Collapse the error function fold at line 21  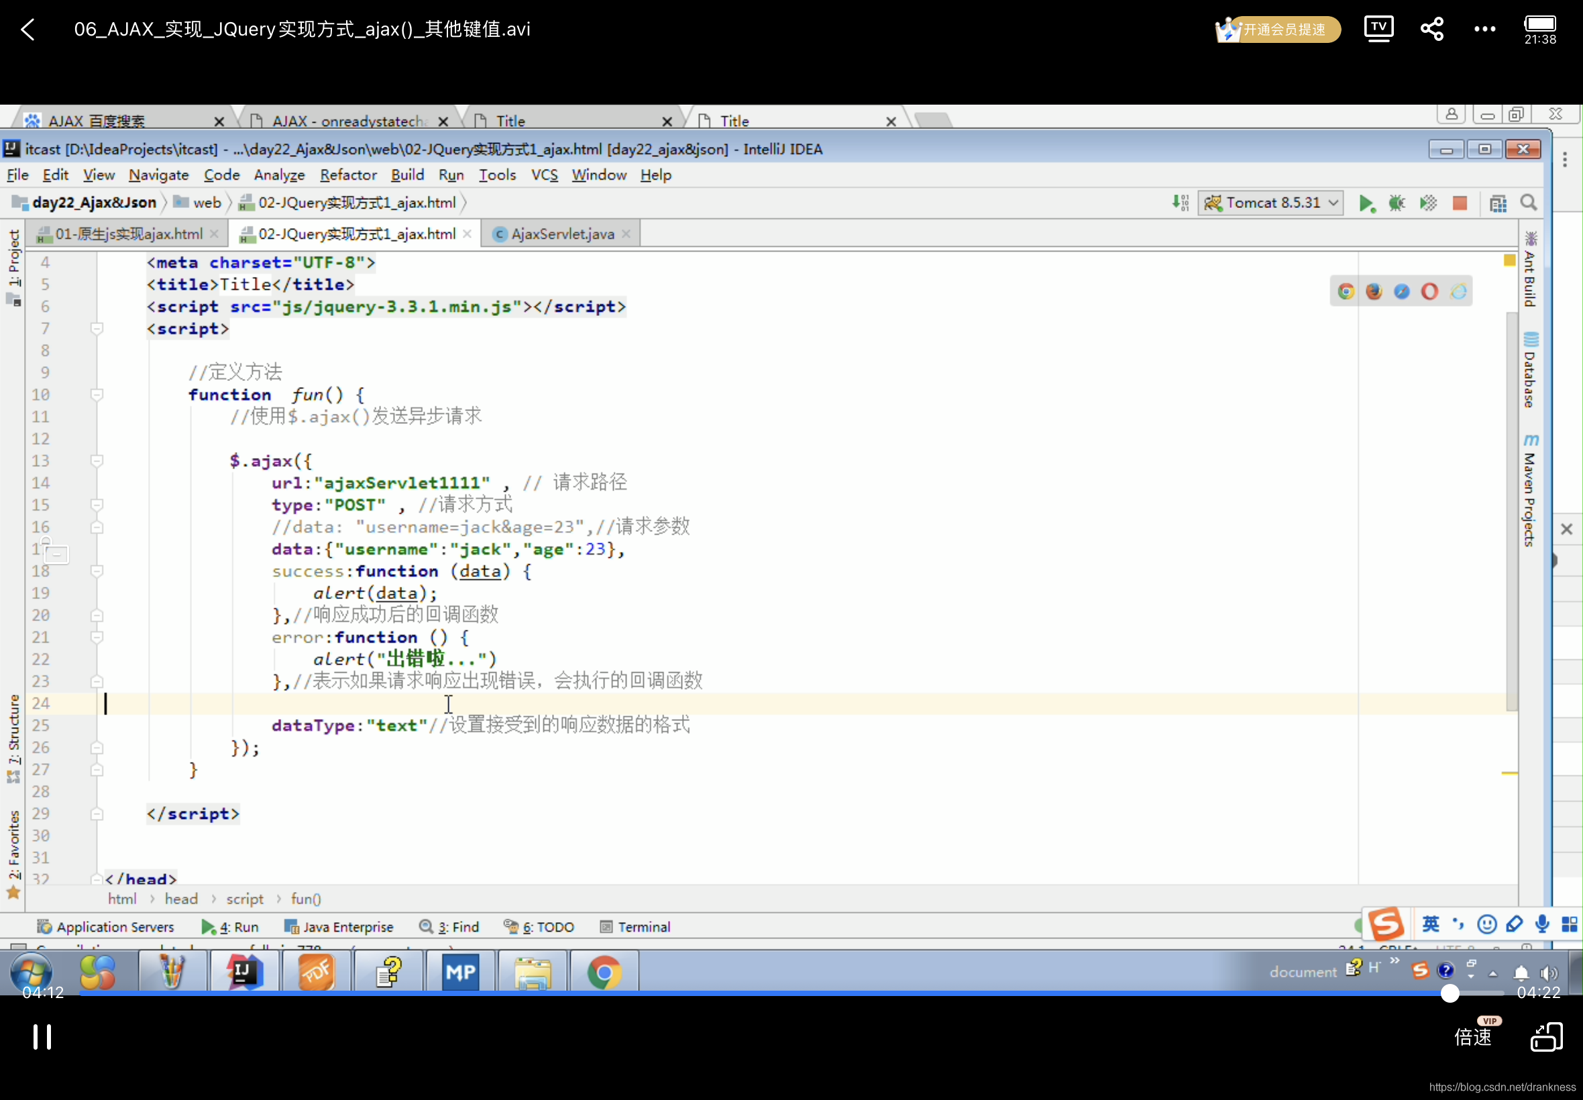tap(97, 638)
